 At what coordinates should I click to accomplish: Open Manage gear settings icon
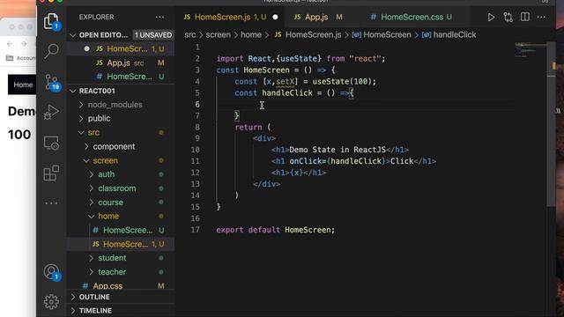[x=51, y=301]
